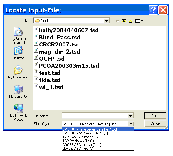The height and width of the screenshot is (156, 173).
Task: Click the Up One Level folder icon
Action: pyautogui.click(x=124, y=21)
